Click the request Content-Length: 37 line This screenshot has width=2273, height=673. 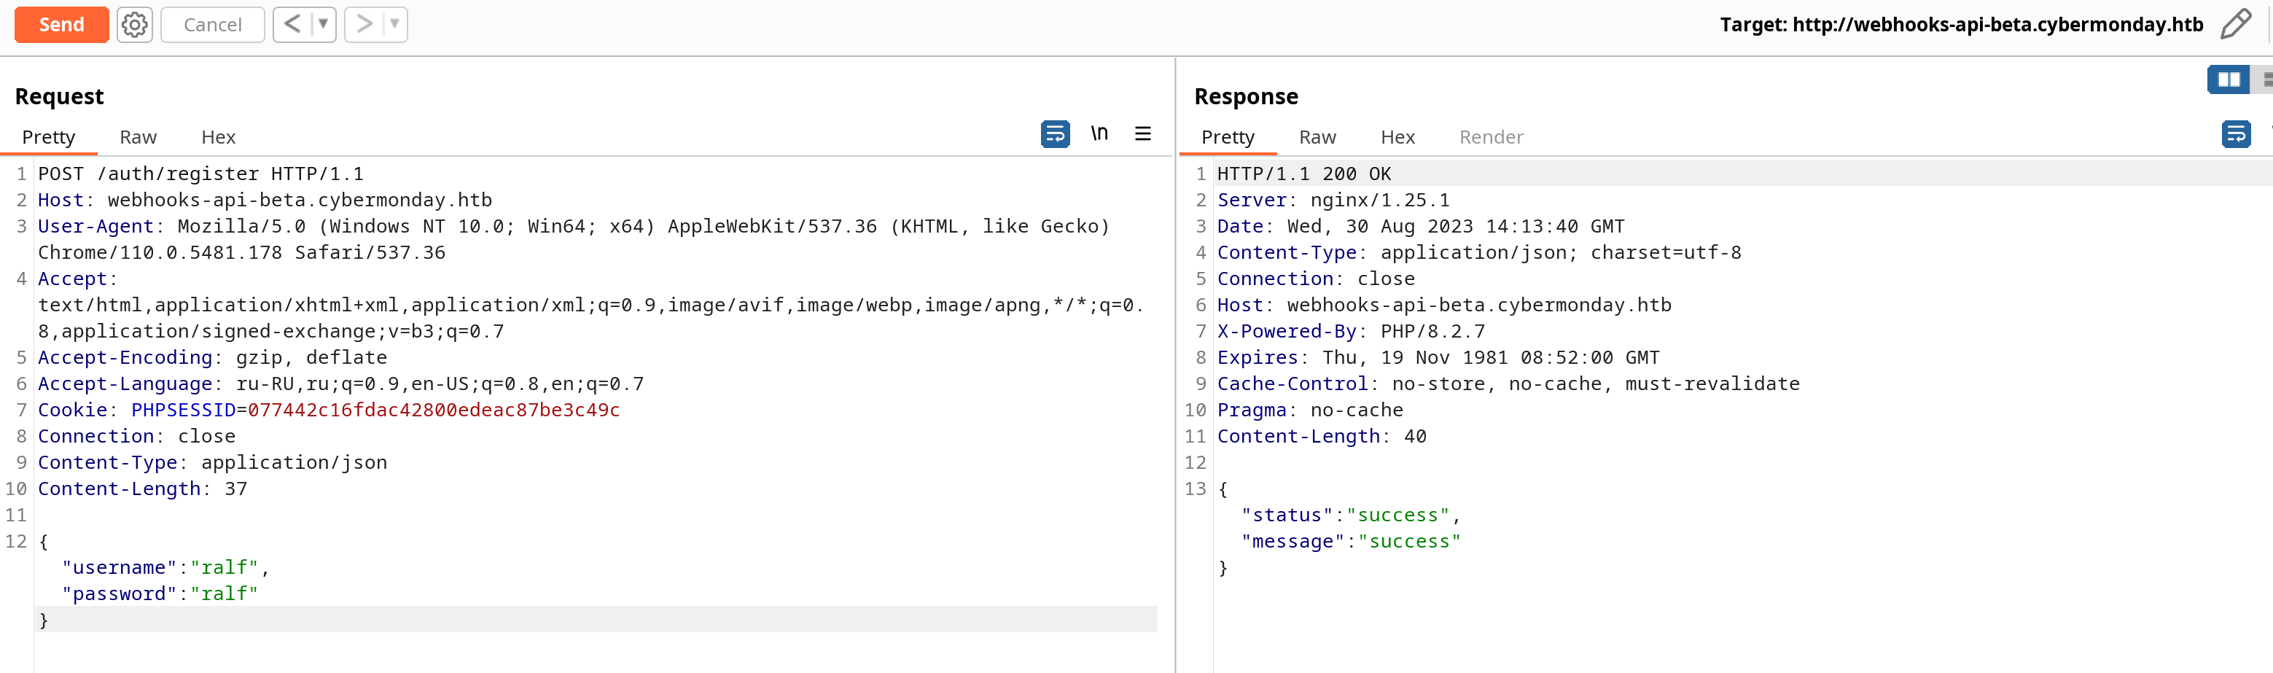[x=142, y=489]
